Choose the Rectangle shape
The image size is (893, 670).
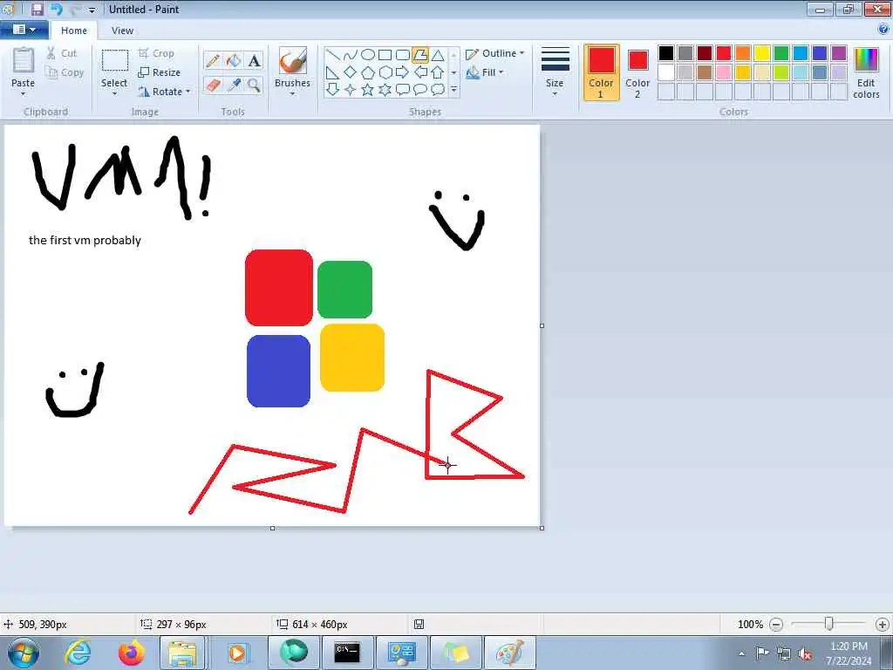tap(385, 55)
